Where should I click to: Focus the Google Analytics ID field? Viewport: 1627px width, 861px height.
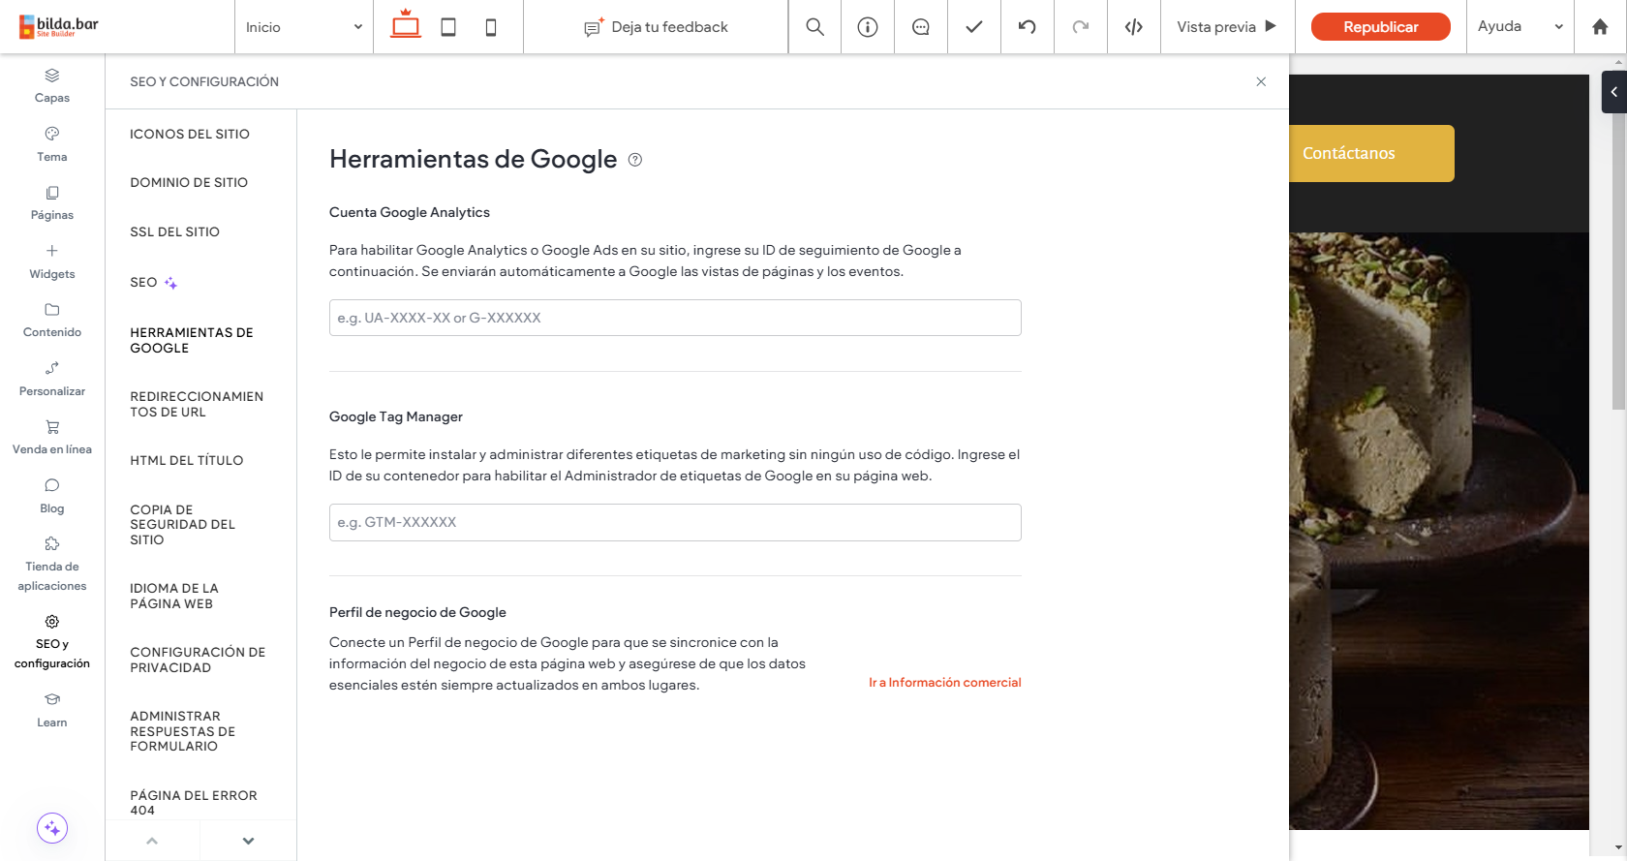click(675, 318)
